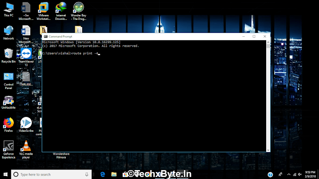Open the Network desktop icon

(8, 32)
